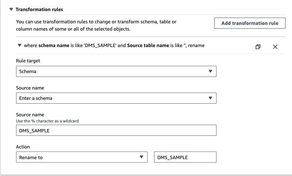
Task: Focus the wildcard Source name text field
Action: point(116,130)
